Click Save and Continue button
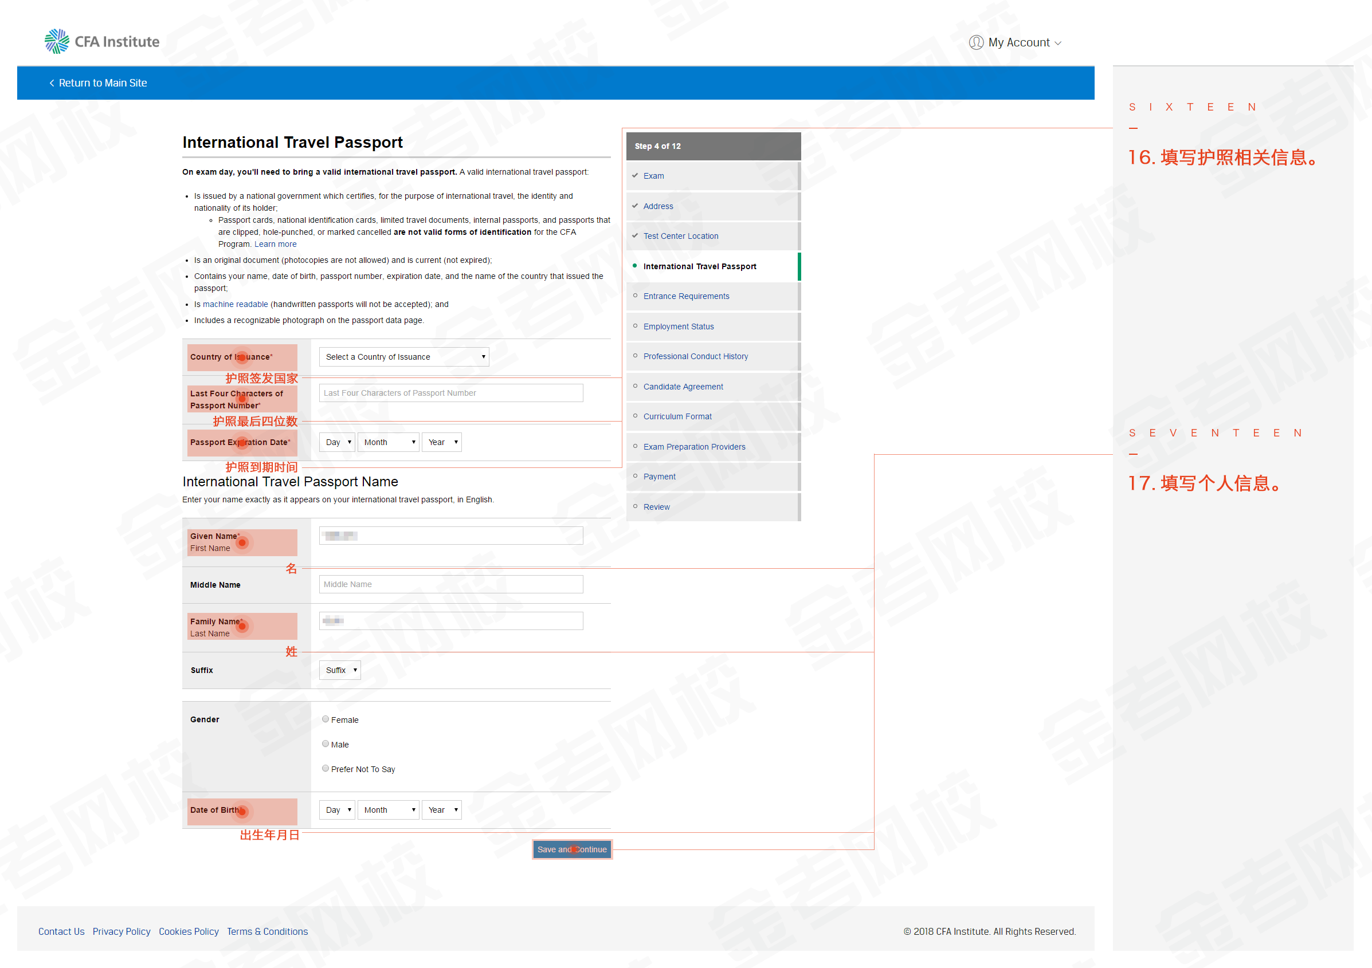 (x=573, y=849)
